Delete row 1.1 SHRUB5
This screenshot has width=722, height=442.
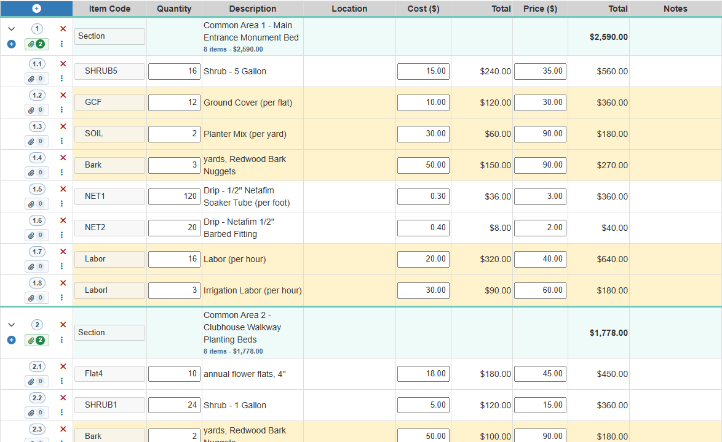[x=63, y=64]
